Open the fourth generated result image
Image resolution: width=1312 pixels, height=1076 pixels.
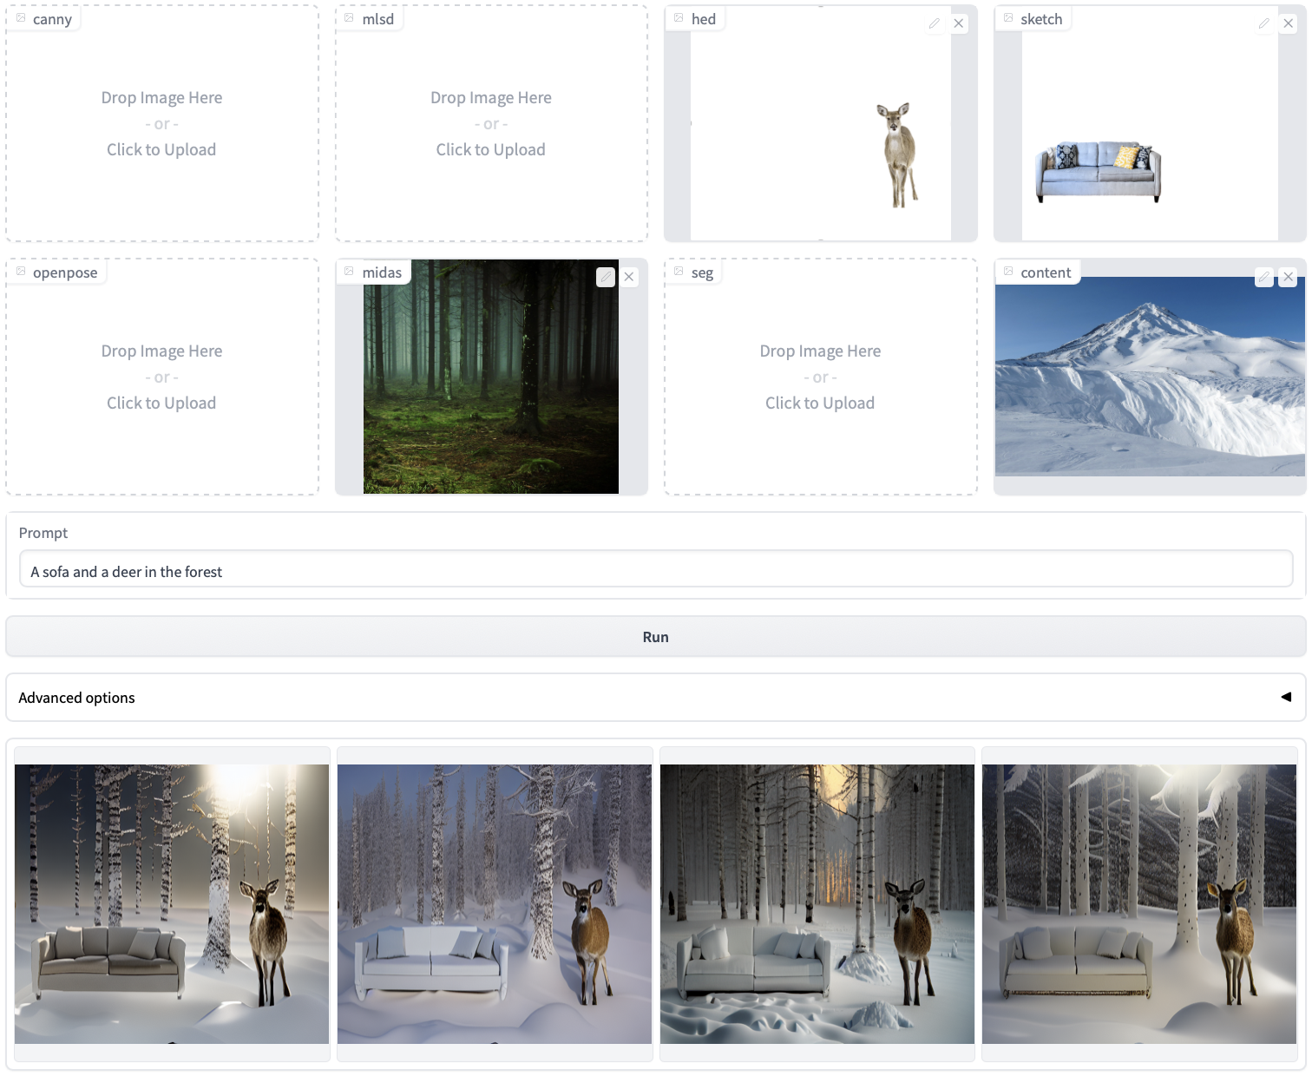tap(1139, 904)
